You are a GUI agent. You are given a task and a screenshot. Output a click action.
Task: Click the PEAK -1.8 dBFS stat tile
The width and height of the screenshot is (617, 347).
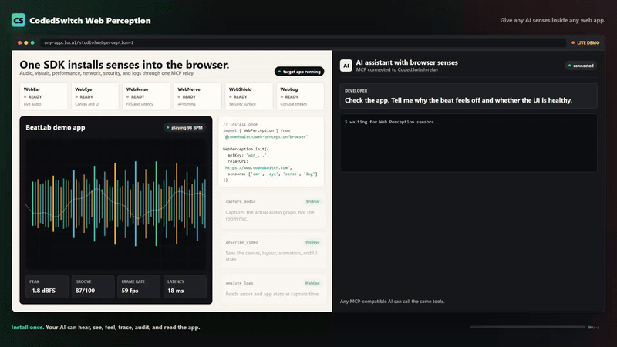pos(47,286)
